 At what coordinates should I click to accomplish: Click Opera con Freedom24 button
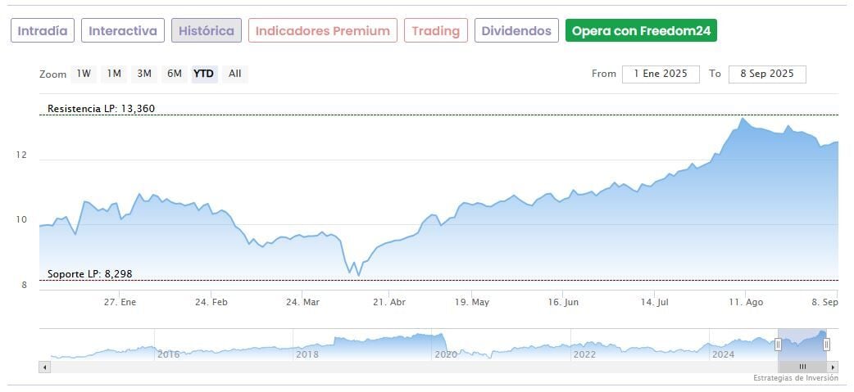(642, 31)
